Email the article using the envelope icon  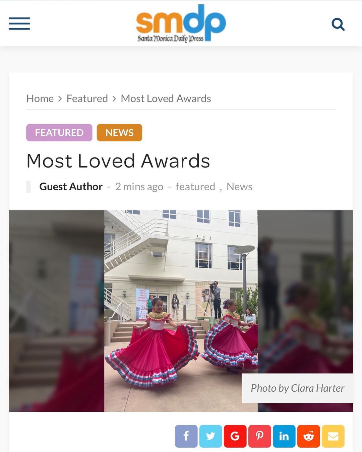pos(333,436)
